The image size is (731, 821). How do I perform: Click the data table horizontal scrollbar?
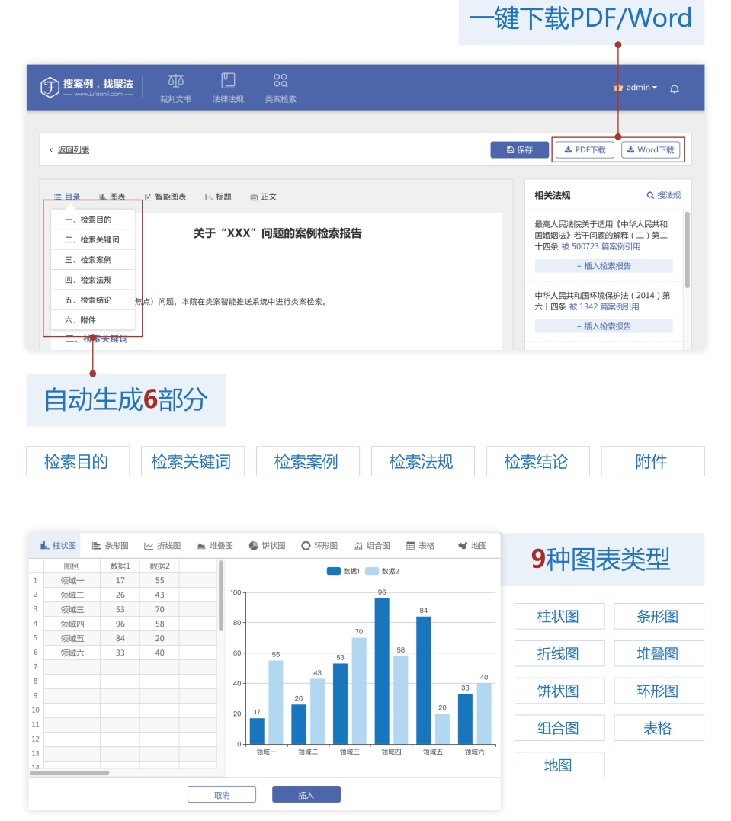tap(69, 773)
